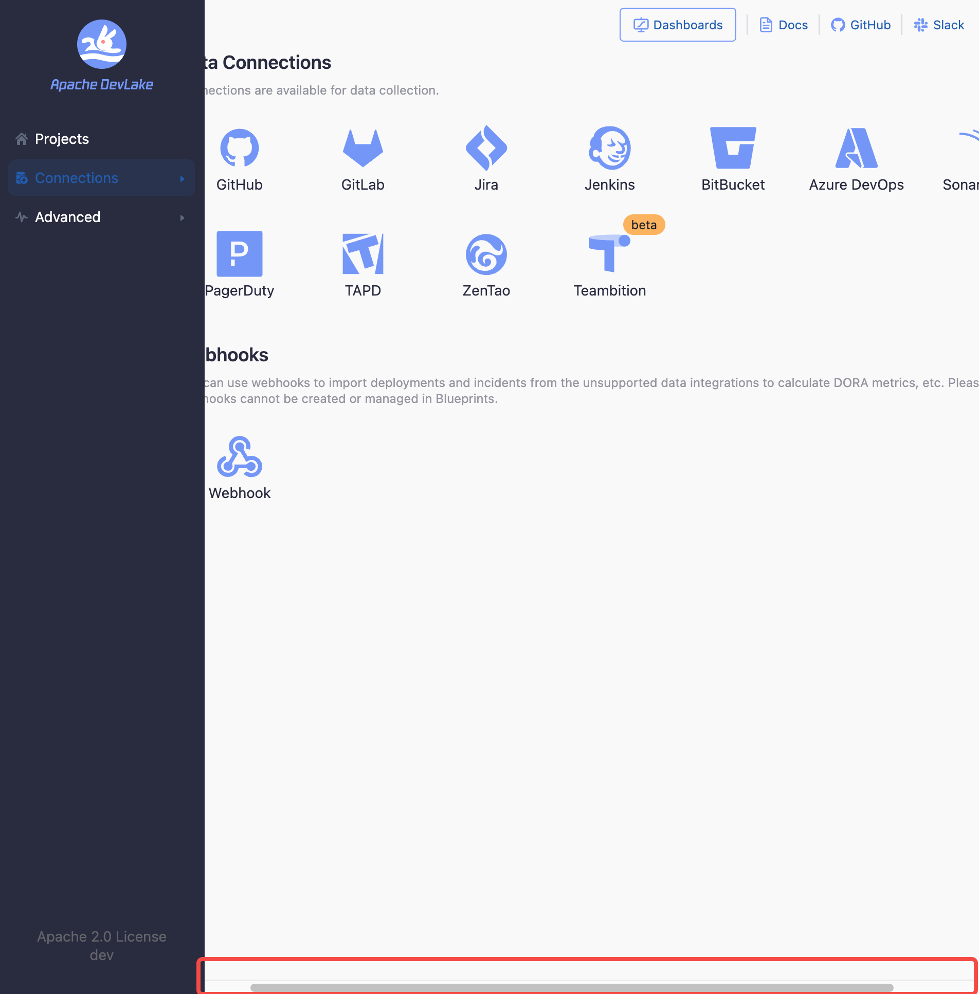Open the GitHub connection icon
Image resolution: width=979 pixels, height=994 pixels.
[x=239, y=148]
